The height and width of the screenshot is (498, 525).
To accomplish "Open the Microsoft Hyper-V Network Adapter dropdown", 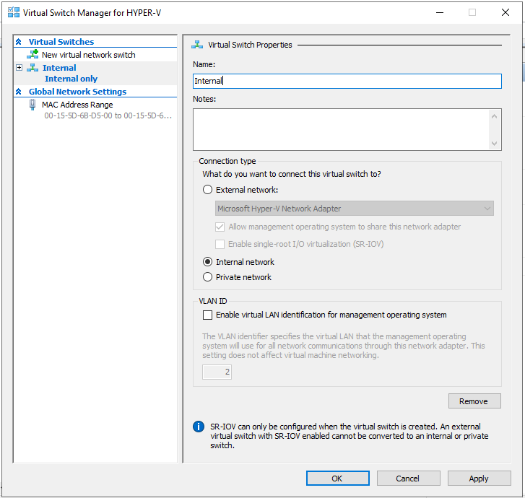I will 355,209.
